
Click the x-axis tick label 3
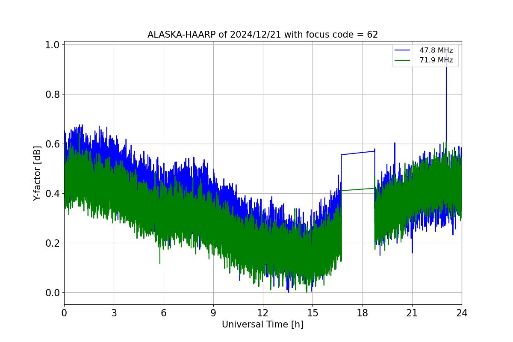pyautogui.click(x=114, y=313)
